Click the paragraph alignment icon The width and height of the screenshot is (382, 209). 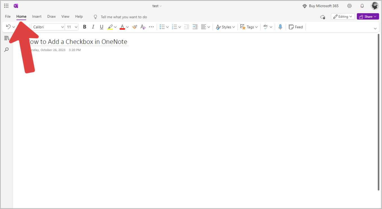[203, 27]
